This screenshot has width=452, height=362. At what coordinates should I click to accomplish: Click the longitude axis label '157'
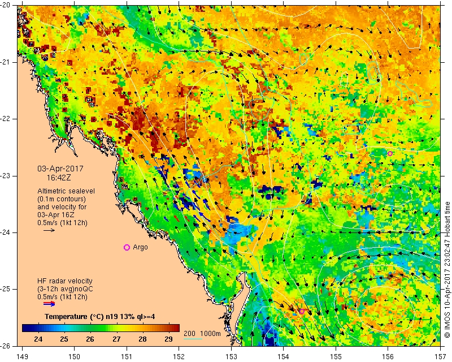(x=441, y=357)
